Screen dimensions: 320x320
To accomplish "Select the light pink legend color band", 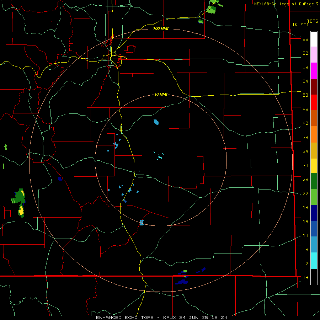I will (x=314, y=54).
